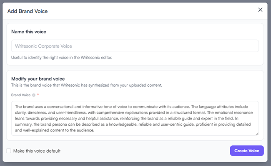Click the info icon beside Brand Voice label
This screenshot has width=271, height=166.
[33, 95]
